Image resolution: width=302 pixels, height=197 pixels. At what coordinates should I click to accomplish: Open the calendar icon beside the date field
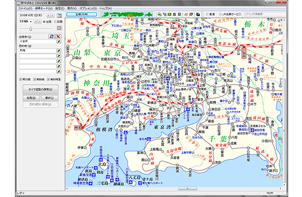click(x=59, y=15)
